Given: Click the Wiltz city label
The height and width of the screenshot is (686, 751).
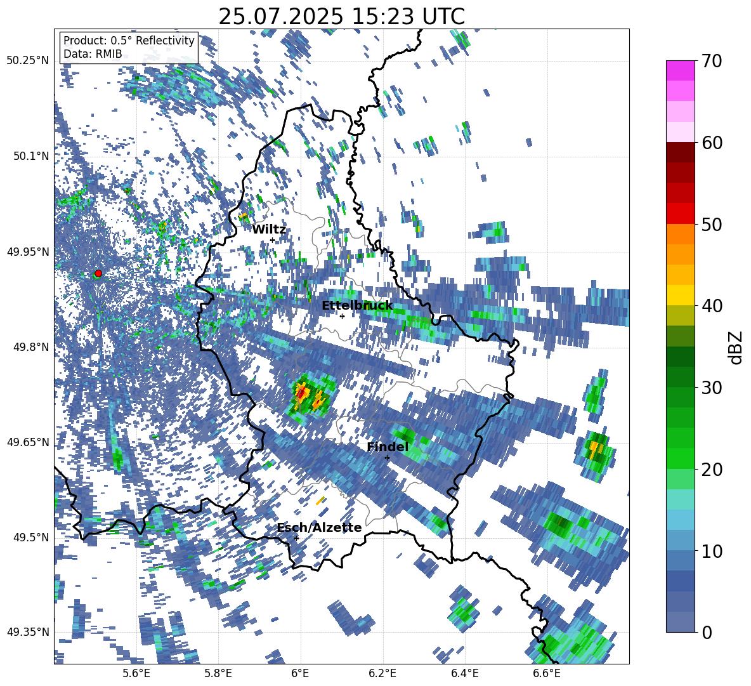Looking at the screenshot, I should (269, 229).
